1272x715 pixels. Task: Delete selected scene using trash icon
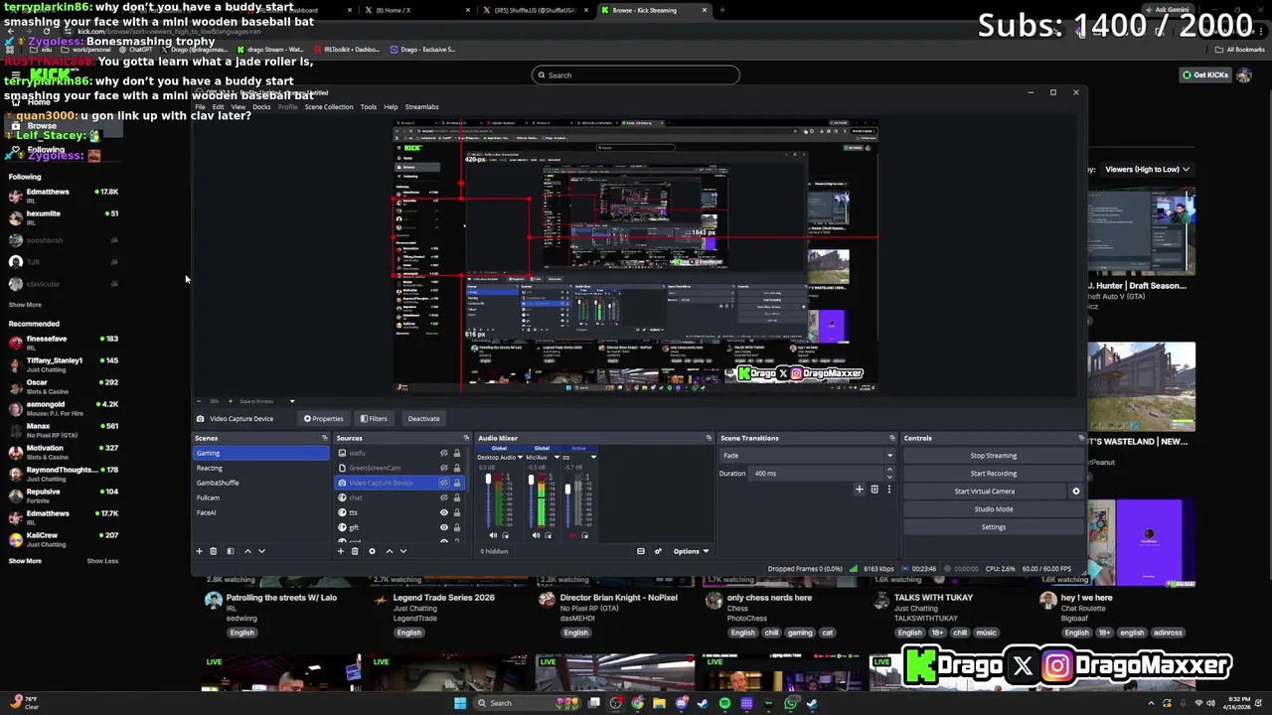(x=213, y=551)
